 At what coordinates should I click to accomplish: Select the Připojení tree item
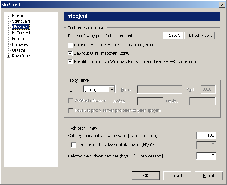pyautogui.click(x=21, y=27)
